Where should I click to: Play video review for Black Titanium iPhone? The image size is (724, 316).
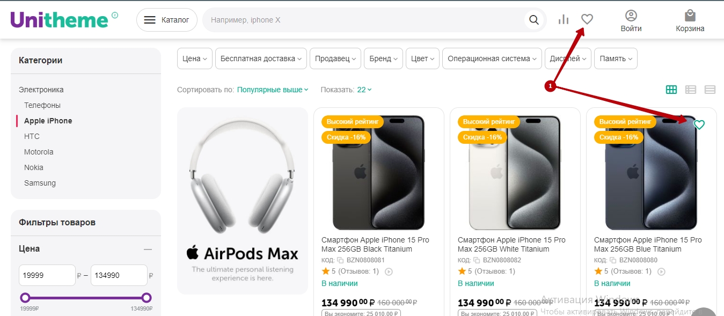pyautogui.click(x=389, y=271)
